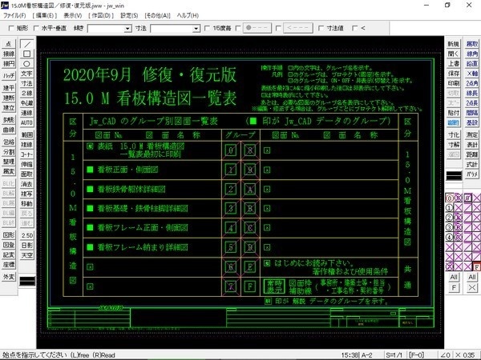Select the ハッチ hatch tool
The image size is (481, 360).
pyautogui.click(x=9, y=75)
